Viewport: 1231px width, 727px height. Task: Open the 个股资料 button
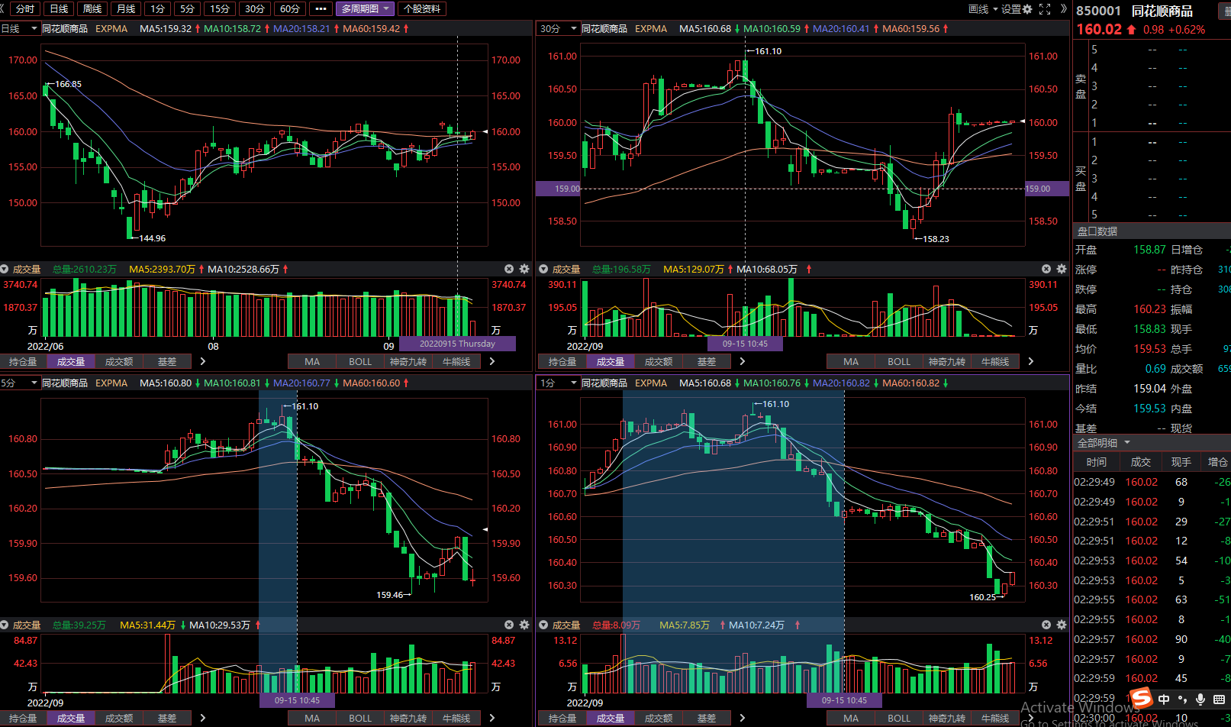coord(422,9)
